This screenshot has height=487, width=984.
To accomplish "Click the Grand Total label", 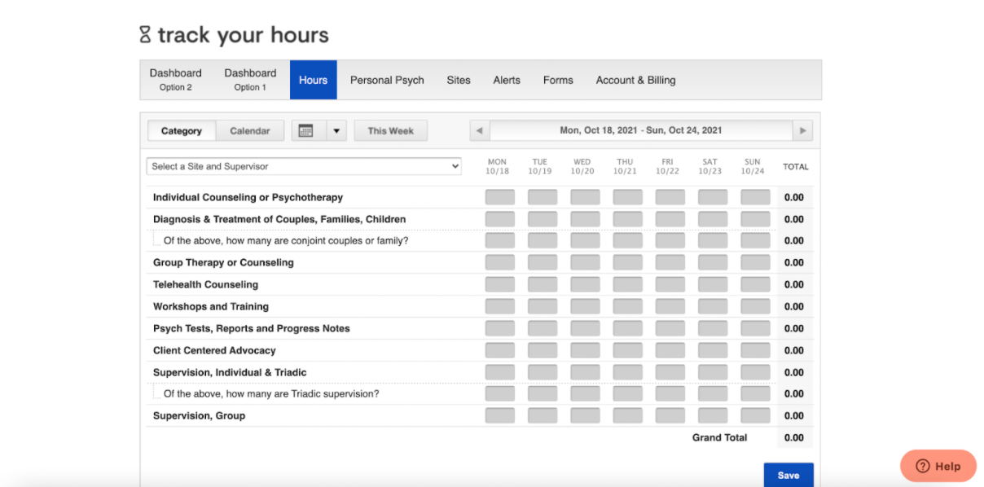I will tap(719, 437).
